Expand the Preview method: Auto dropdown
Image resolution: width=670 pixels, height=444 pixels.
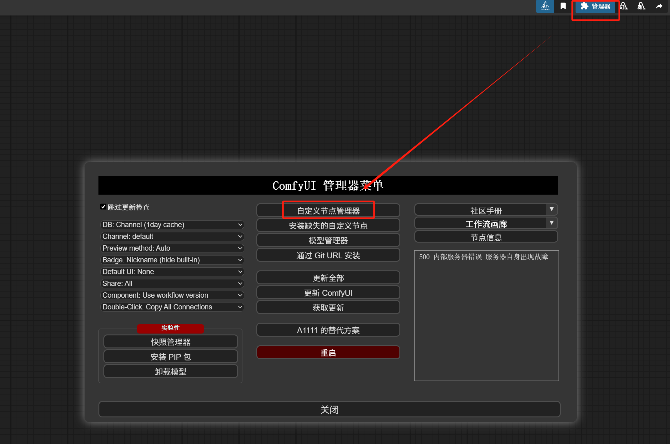pos(172,248)
